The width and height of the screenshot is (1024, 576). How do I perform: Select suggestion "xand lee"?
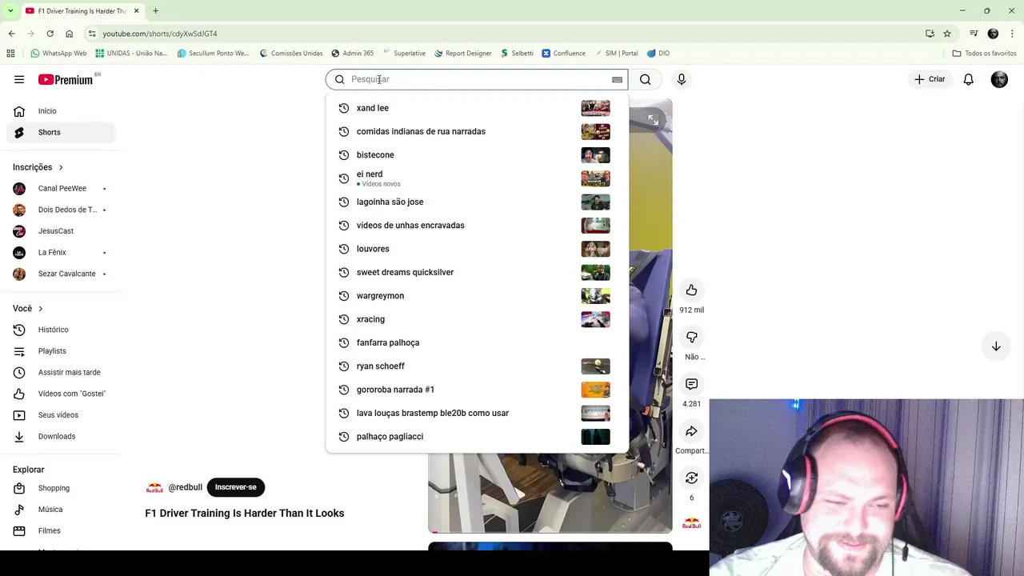pos(477,108)
